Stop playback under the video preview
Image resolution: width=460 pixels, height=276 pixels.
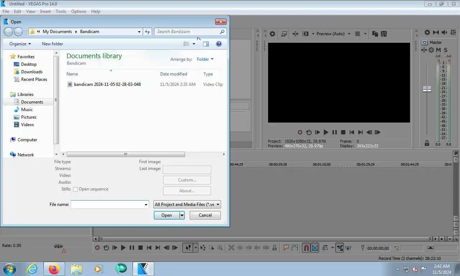tap(343, 132)
